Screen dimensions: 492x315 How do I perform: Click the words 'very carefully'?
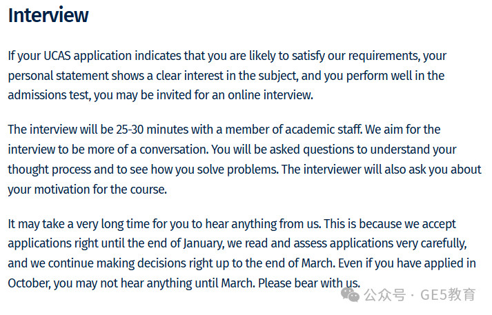(x=431, y=243)
